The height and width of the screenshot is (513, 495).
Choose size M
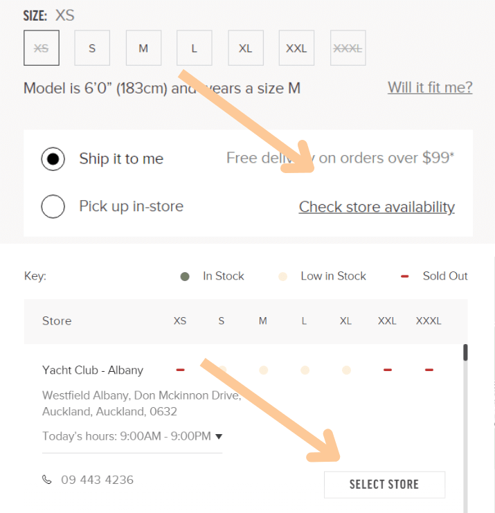tap(143, 48)
